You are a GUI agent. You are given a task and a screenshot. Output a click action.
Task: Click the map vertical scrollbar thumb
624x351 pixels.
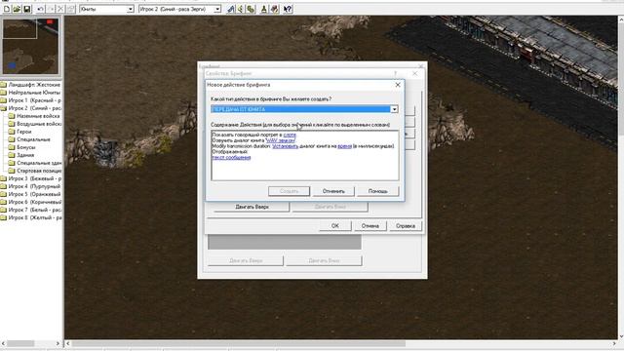click(x=621, y=78)
